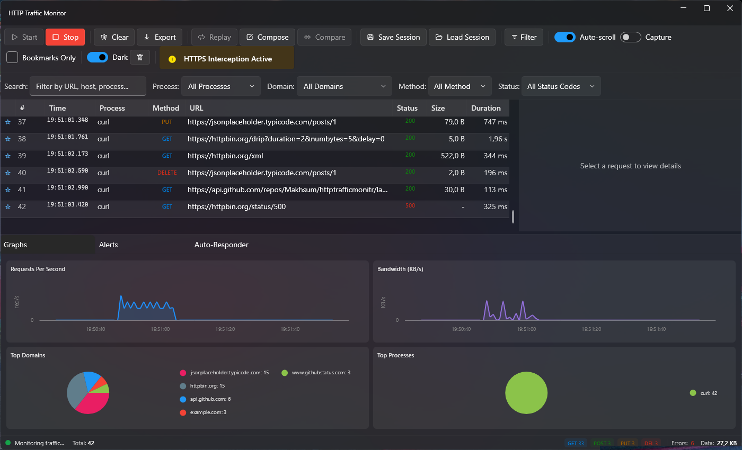Click the Load Session folder icon
This screenshot has width=742, height=450.
[x=439, y=37]
